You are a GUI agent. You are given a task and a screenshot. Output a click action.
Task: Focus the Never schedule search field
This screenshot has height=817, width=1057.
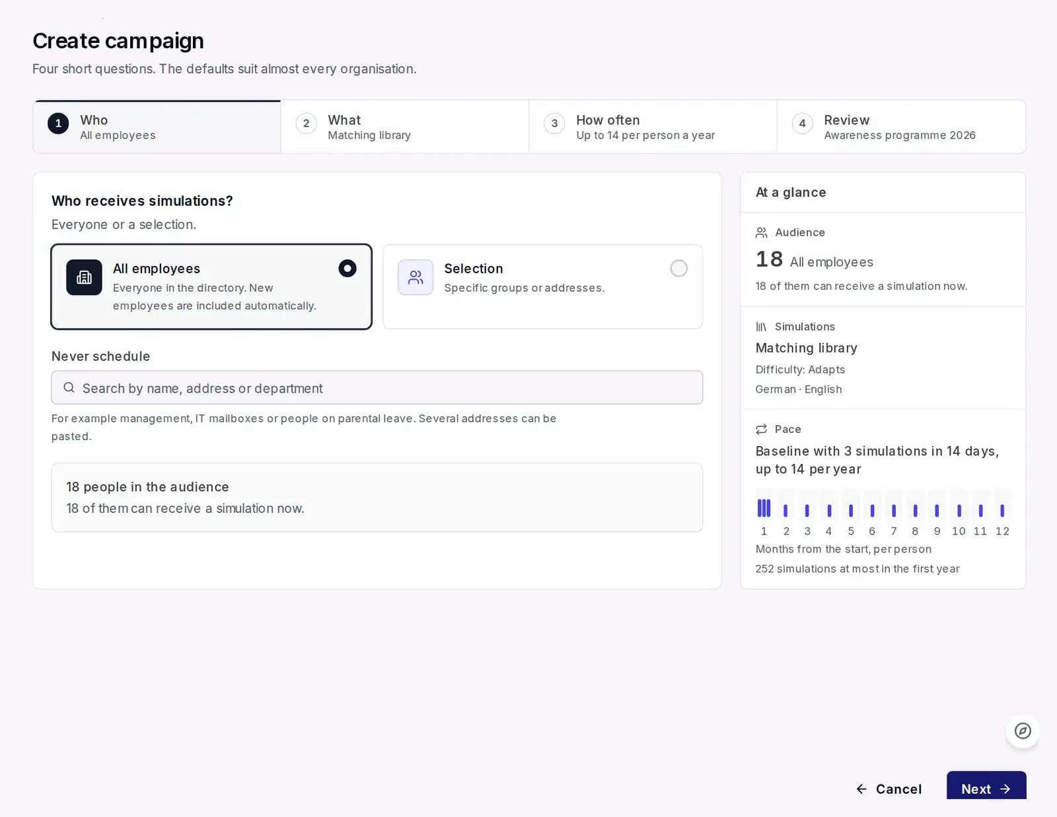pyautogui.click(x=377, y=387)
